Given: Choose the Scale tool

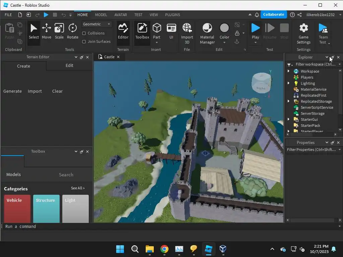Looking at the screenshot, I should coord(59,32).
